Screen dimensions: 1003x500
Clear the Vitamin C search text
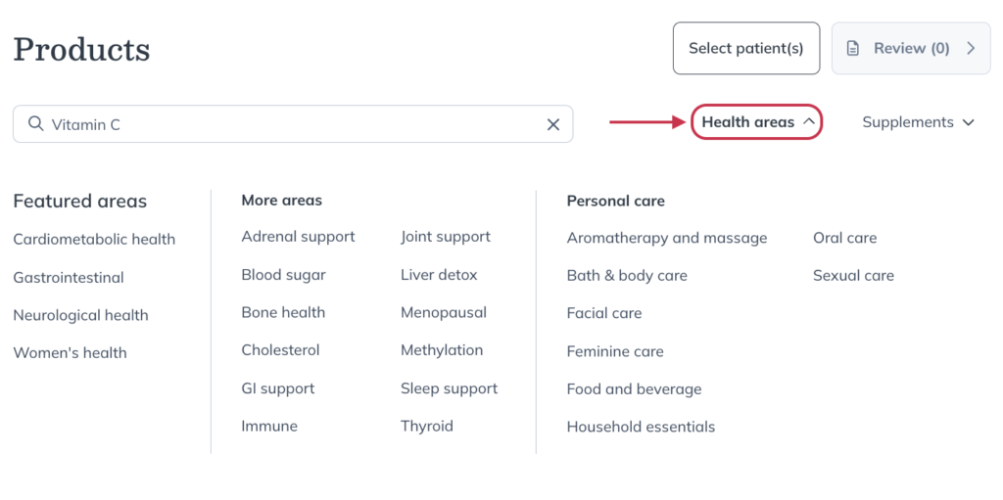553,124
